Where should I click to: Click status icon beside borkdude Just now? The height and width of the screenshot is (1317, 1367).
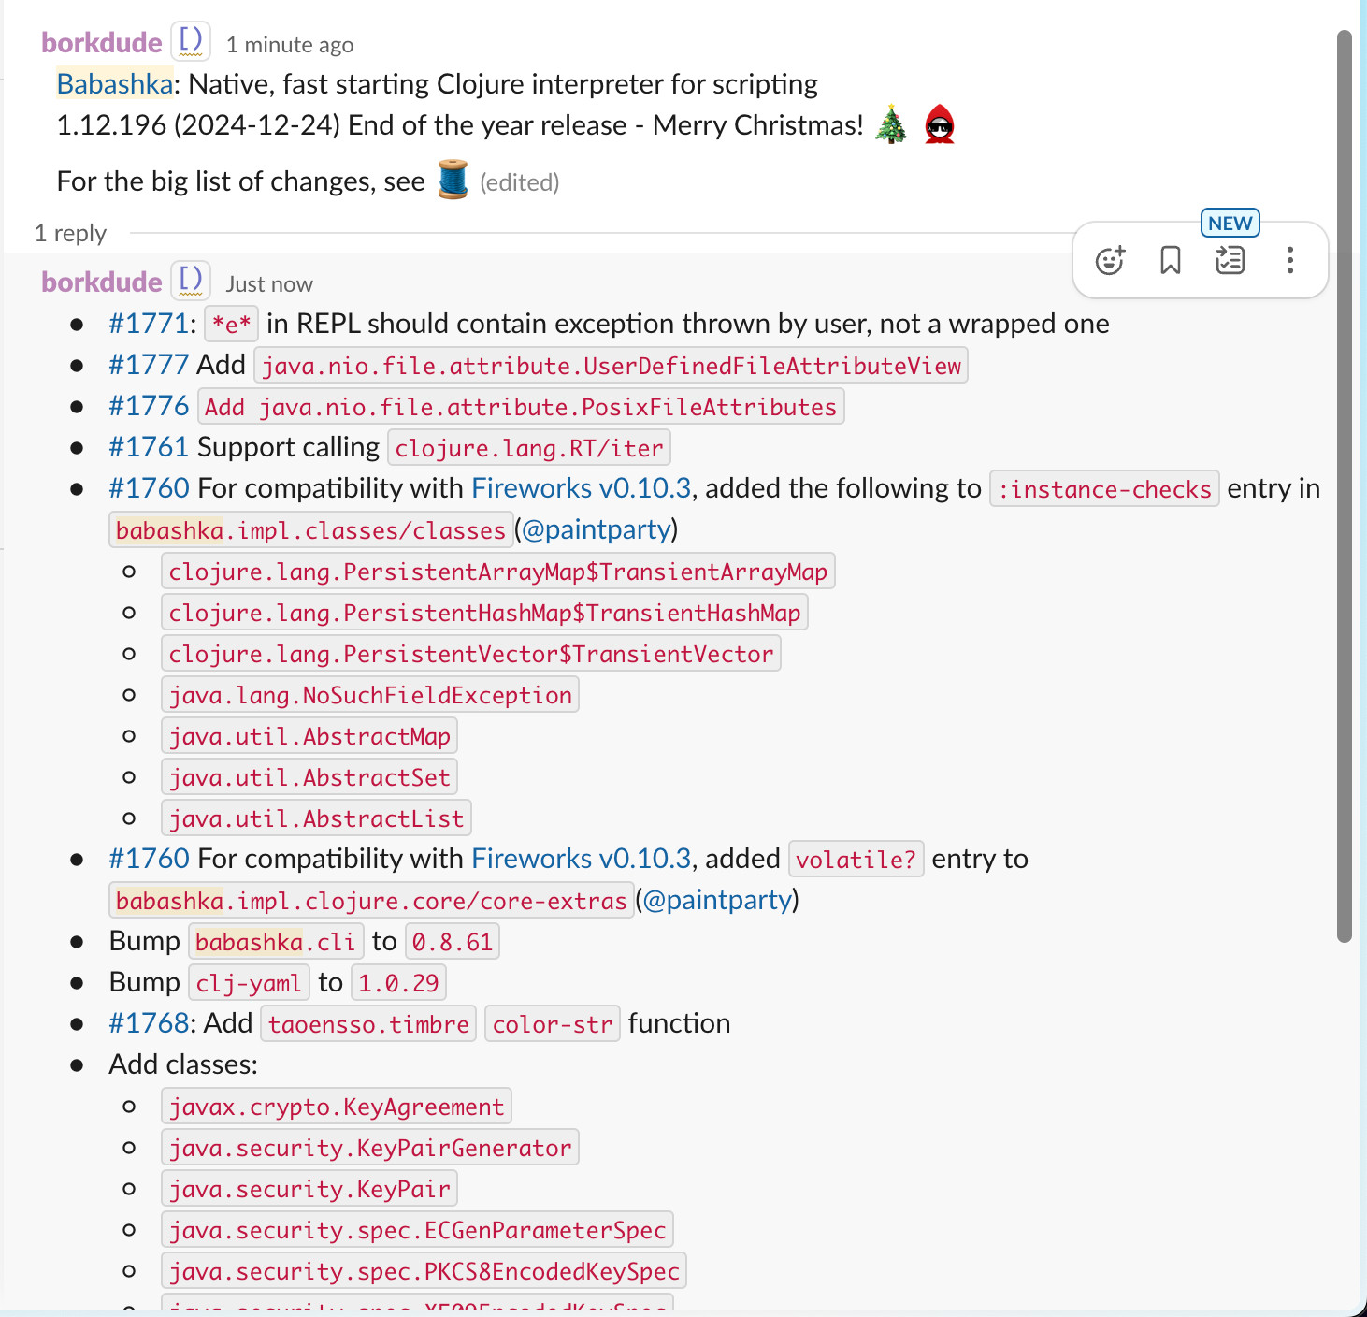pyautogui.click(x=191, y=280)
